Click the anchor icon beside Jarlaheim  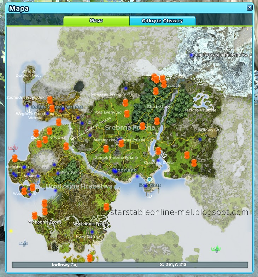point(36,183)
